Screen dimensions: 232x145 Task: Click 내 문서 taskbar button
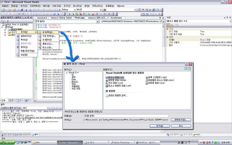[96, 142]
